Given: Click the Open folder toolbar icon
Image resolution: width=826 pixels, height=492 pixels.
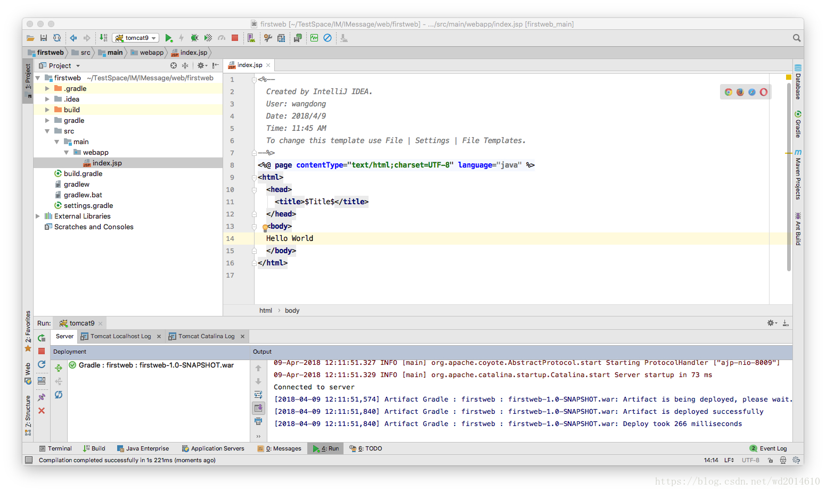Looking at the screenshot, I should 30,38.
